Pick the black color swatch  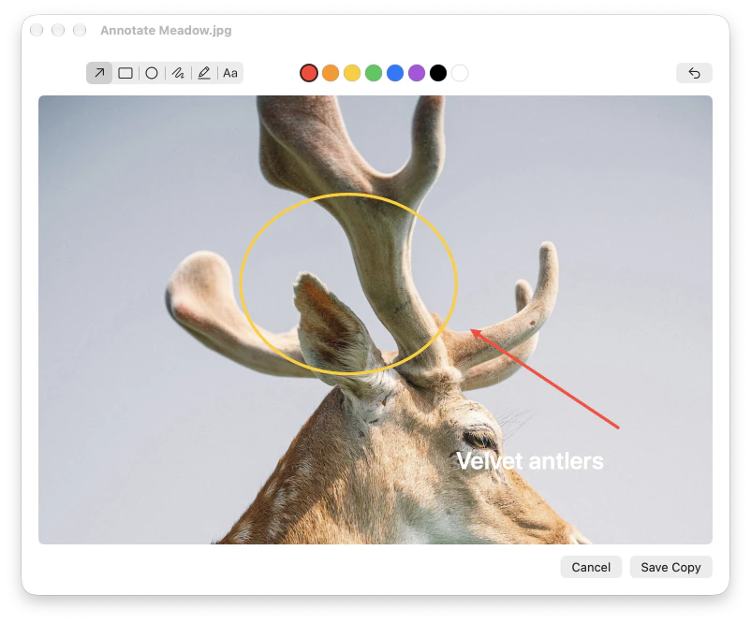coord(438,73)
